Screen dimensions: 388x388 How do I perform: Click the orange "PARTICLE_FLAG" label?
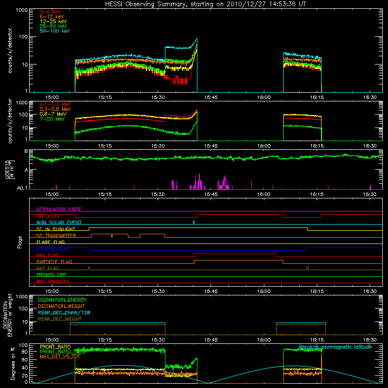tap(54, 261)
